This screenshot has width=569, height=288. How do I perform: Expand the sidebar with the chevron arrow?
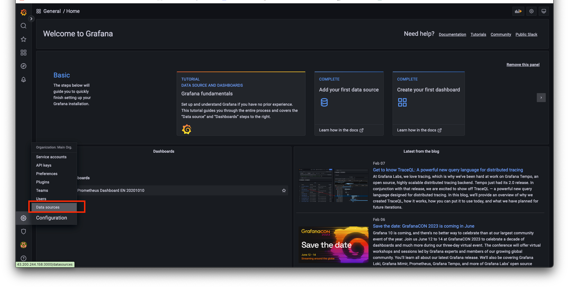click(x=31, y=19)
